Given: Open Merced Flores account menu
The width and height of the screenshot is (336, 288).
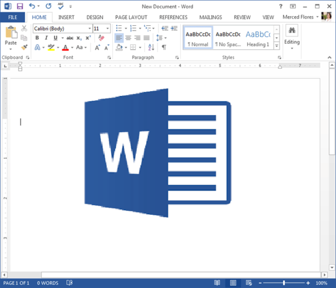Looking at the screenshot, I should (301, 17).
